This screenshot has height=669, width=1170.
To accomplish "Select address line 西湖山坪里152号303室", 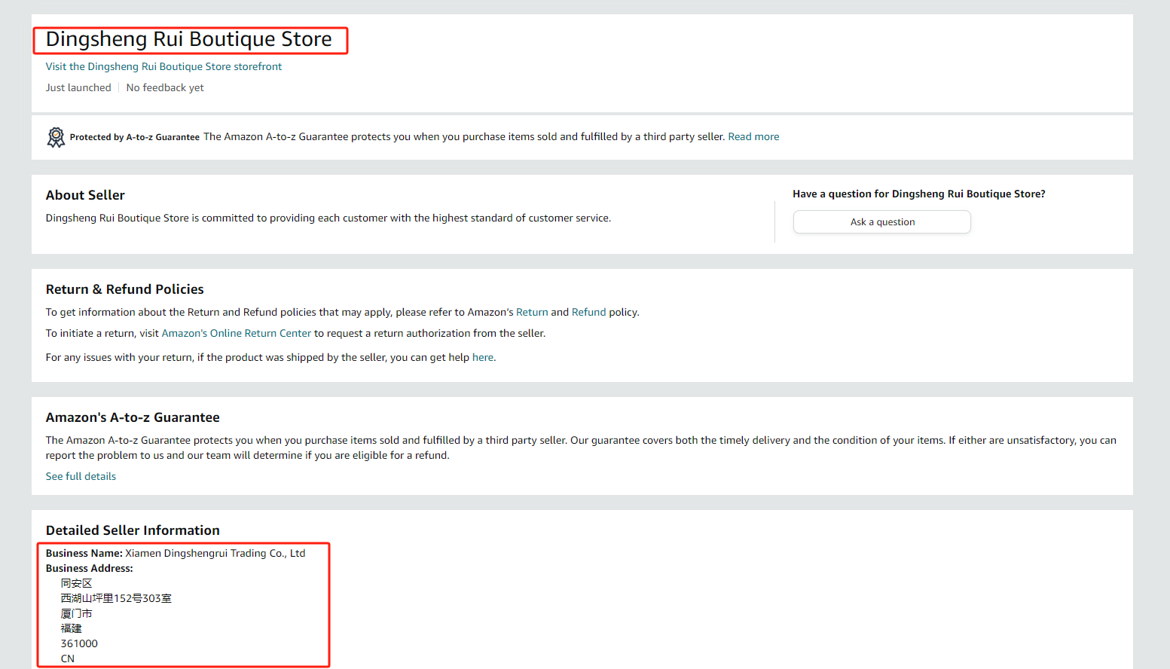I will 116,598.
